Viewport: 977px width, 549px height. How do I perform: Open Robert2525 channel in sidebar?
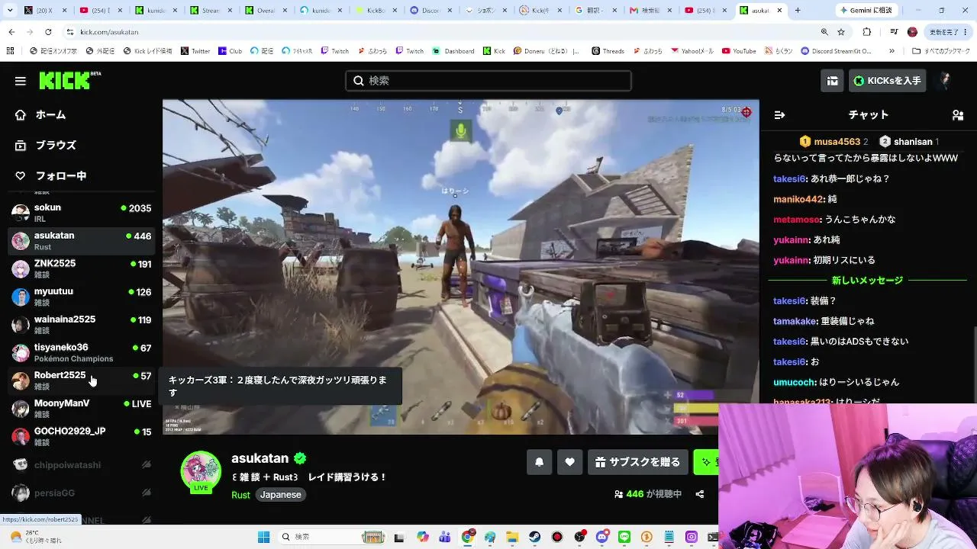coord(82,380)
